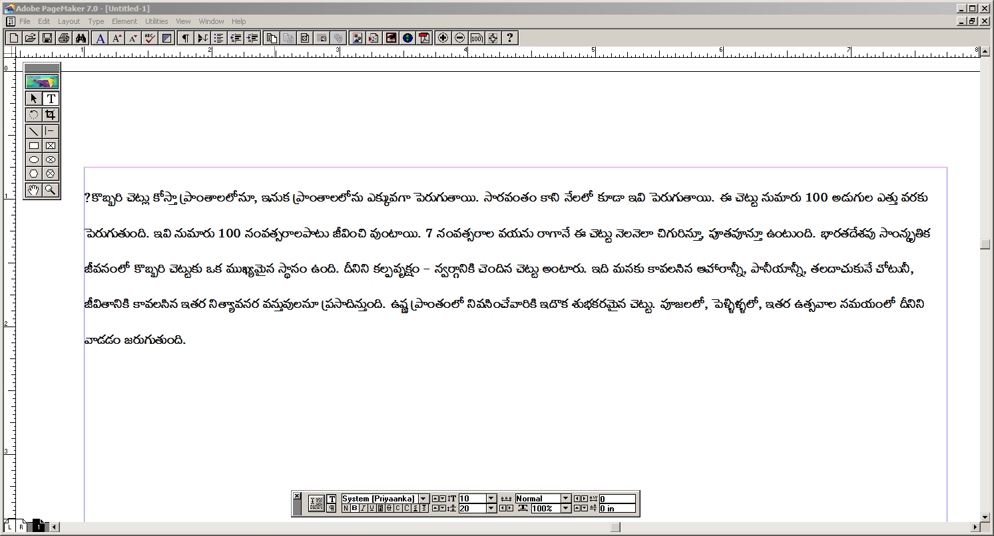Click the Actual Size 100 icon
The height and width of the screenshot is (536, 994).
(476, 38)
